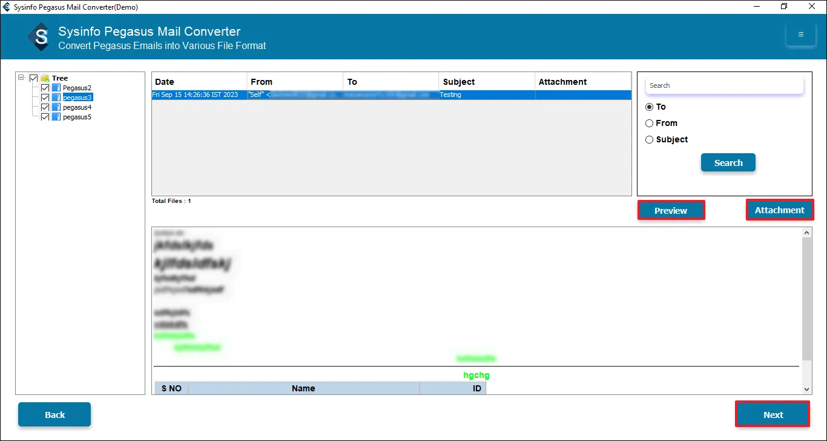
Task: Click the Attachment column header in the email list
Action: 583,82
